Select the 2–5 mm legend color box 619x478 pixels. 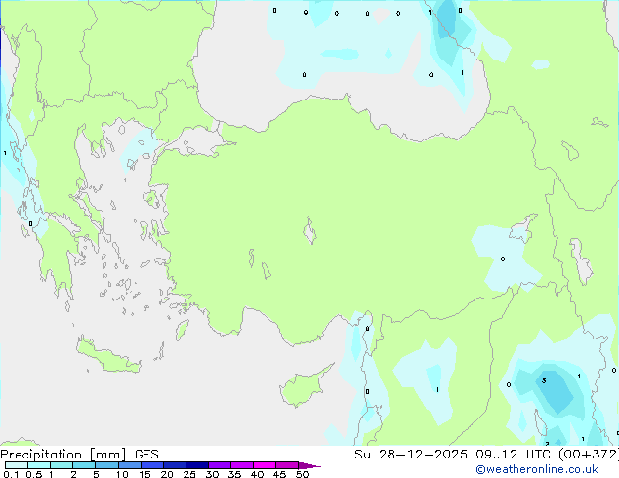point(84,465)
